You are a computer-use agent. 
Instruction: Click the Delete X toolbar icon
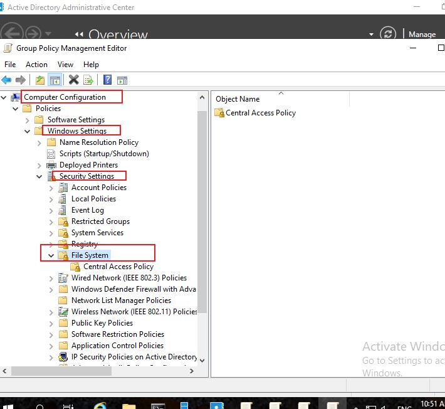point(74,80)
